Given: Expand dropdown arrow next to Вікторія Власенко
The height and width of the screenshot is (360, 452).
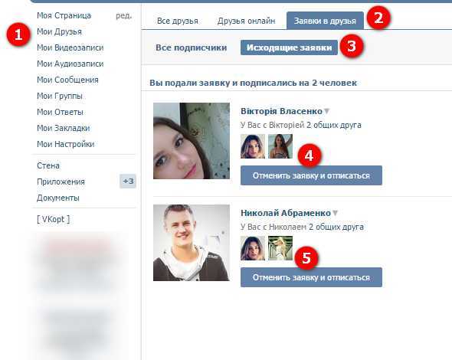Looking at the screenshot, I should [x=326, y=111].
